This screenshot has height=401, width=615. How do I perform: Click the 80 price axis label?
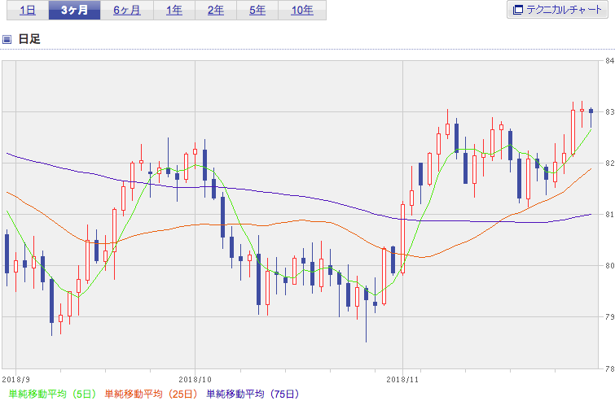click(609, 265)
